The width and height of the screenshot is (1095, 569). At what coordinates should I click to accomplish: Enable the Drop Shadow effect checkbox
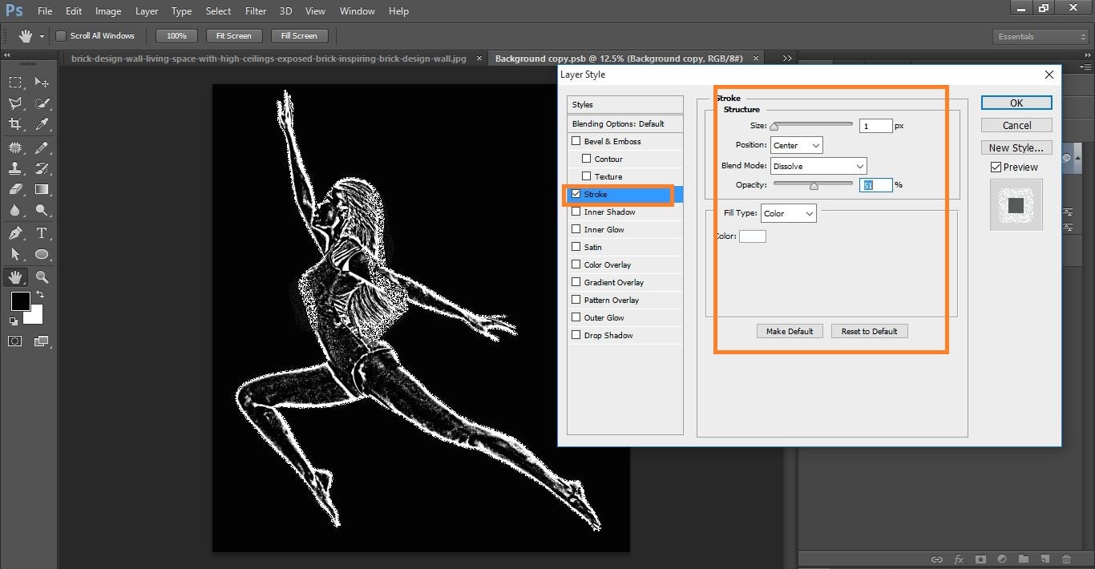pos(576,335)
